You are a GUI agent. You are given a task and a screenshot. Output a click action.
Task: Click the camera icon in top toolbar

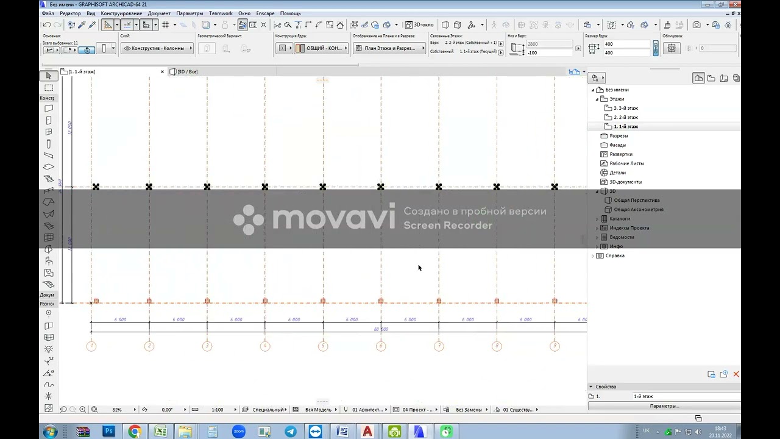pos(697,25)
